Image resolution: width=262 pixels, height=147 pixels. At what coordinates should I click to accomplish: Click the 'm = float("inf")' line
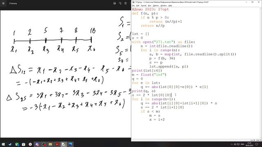[x=149, y=75]
